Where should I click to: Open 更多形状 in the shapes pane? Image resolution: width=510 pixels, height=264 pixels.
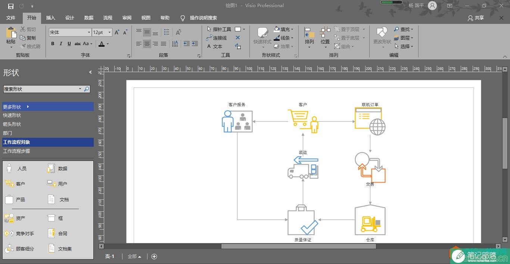[x=48, y=107]
